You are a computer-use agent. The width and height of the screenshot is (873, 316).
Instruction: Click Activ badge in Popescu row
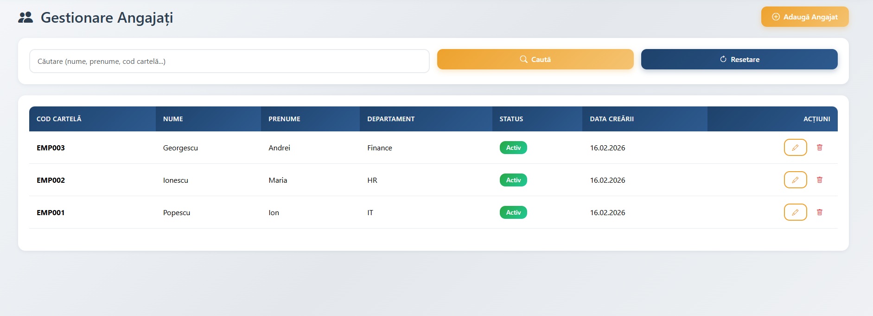tap(513, 212)
